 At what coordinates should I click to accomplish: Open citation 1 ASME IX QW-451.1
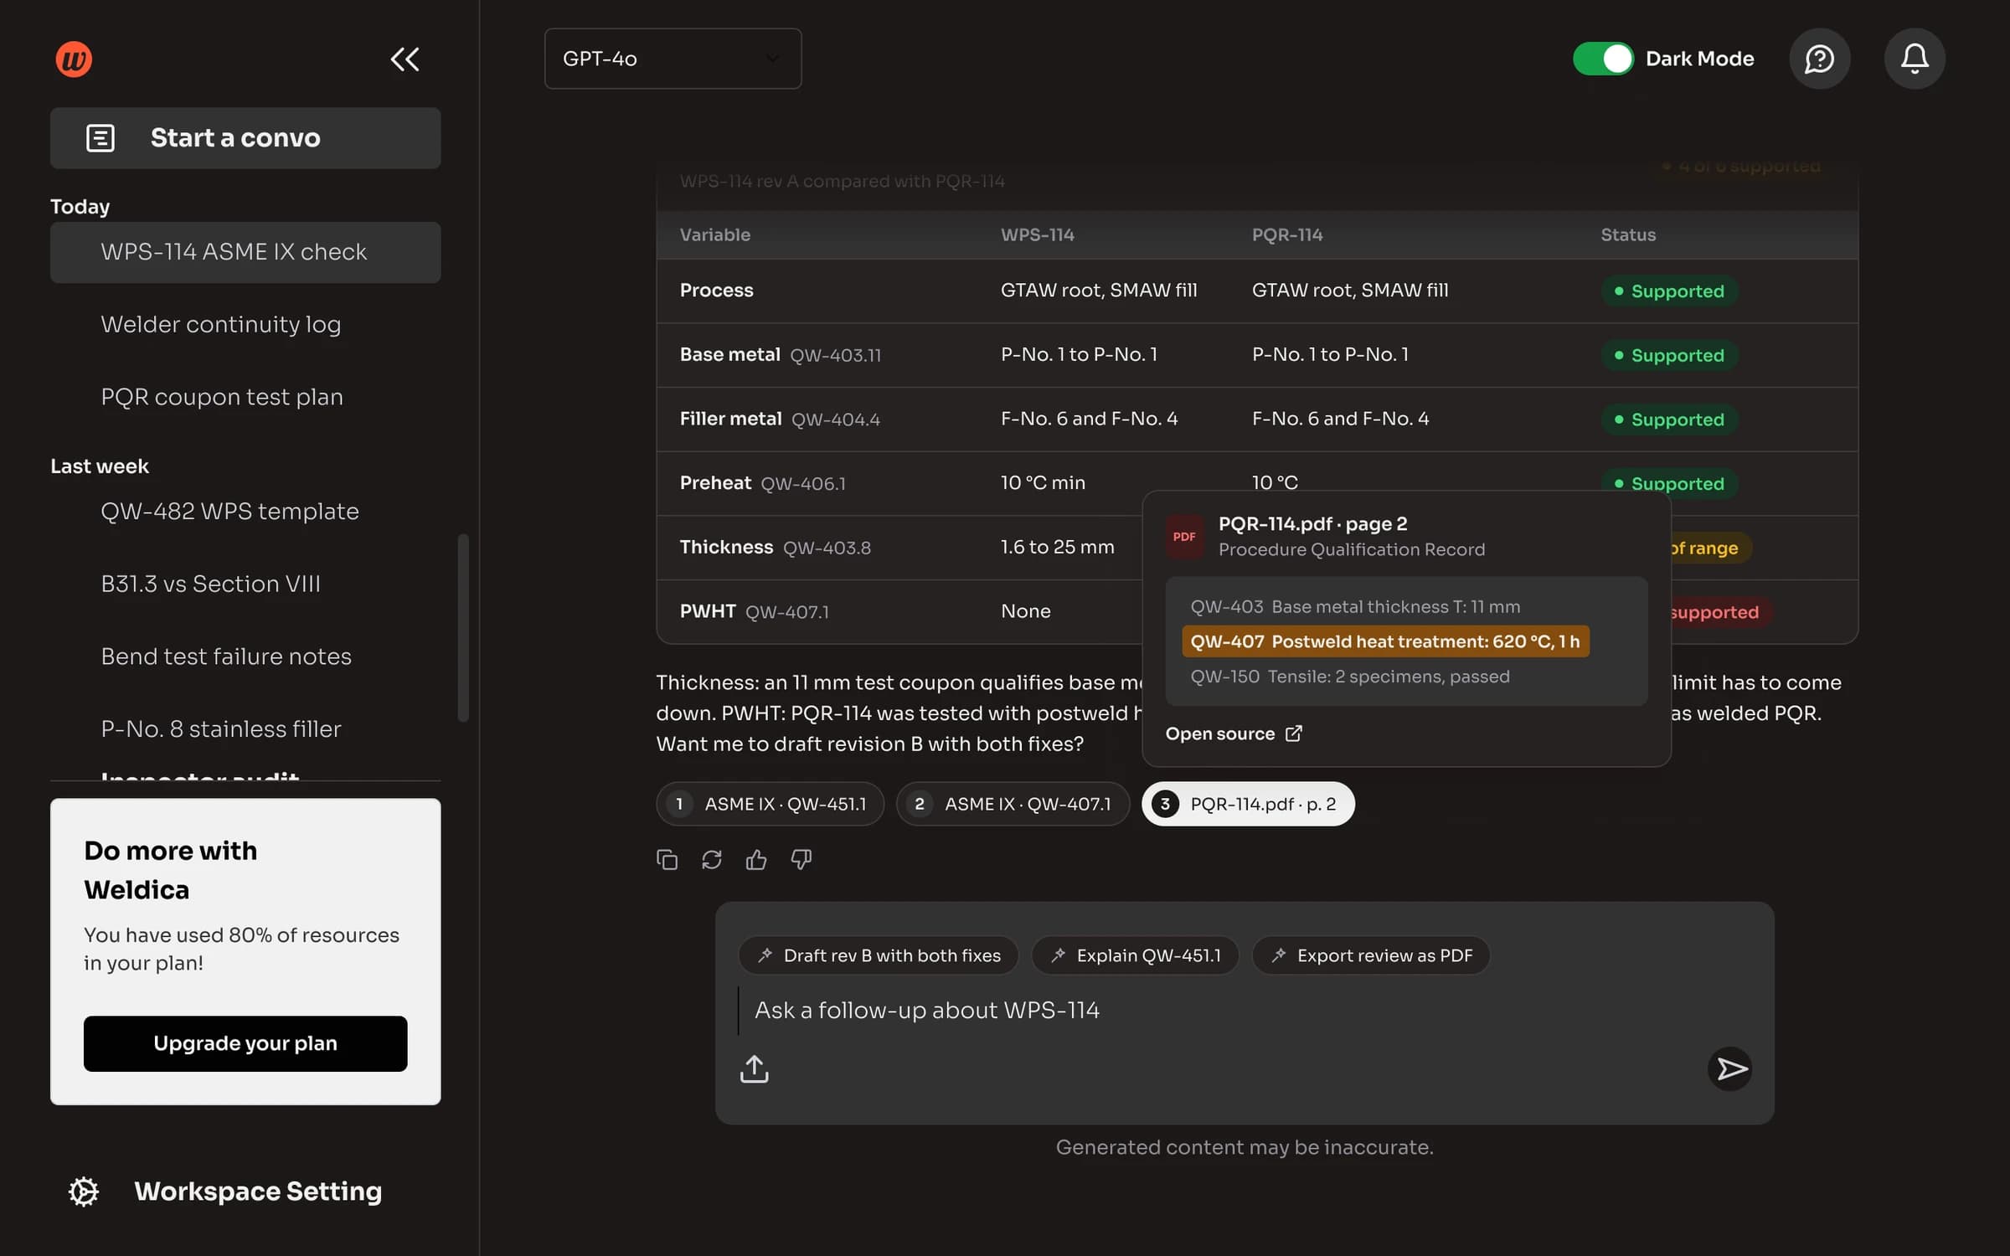770,804
